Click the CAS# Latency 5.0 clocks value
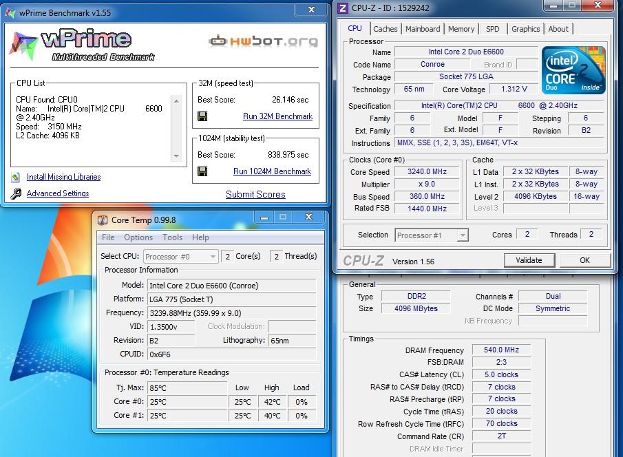This screenshot has height=457, width=623. coord(501,374)
